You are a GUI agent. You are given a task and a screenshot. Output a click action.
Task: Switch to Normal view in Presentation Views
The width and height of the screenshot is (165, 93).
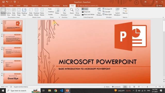[x=3, y=12]
